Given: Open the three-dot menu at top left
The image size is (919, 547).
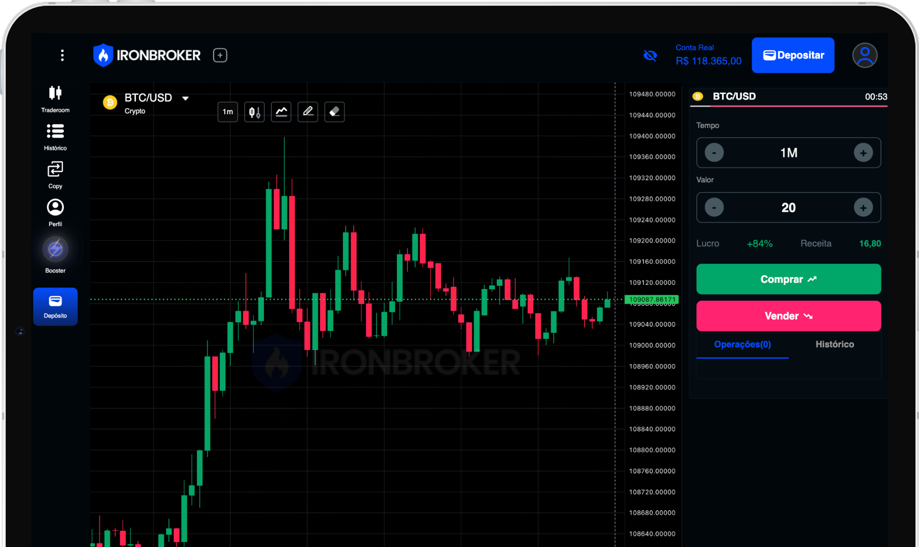Looking at the screenshot, I should [x=62, y=55].
